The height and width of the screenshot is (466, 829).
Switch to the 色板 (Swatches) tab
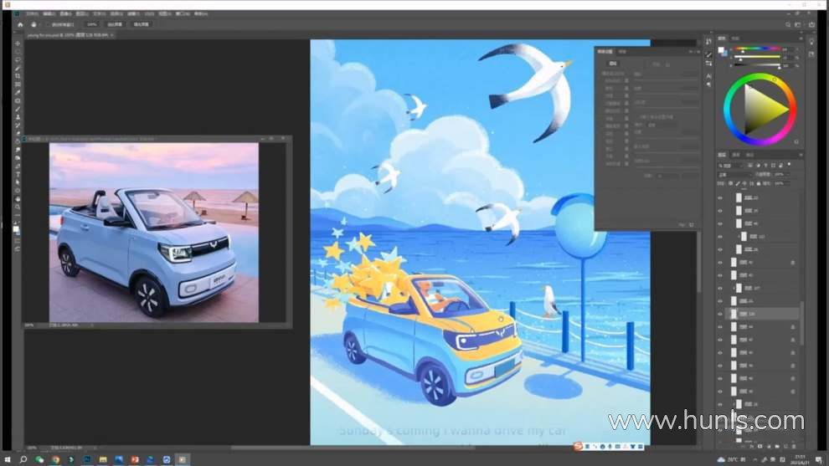pyautogui.click(x=735, y=38)
